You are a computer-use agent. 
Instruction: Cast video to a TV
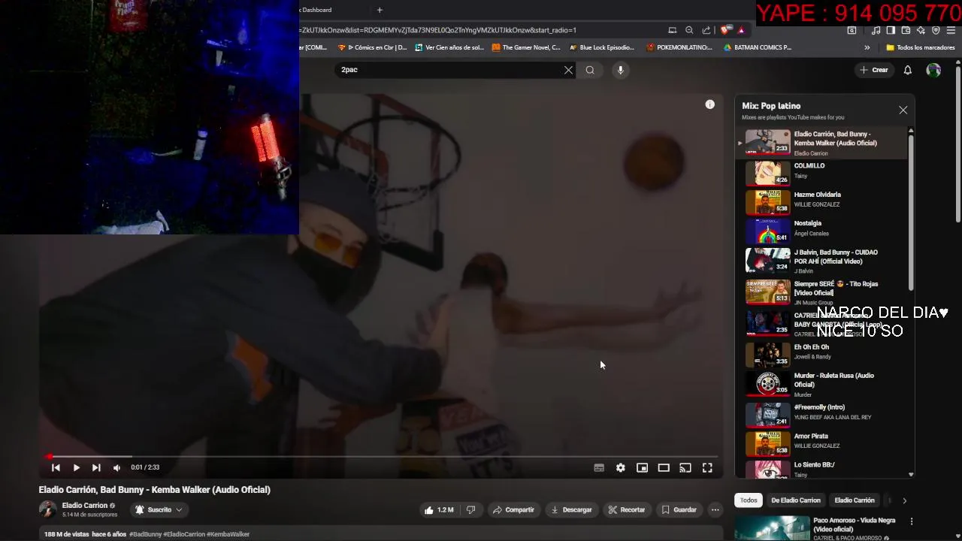point(685,467)
